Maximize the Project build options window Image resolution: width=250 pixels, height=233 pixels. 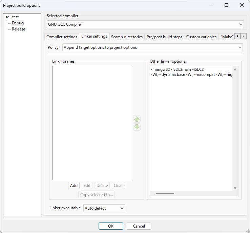tap(226, 5)
